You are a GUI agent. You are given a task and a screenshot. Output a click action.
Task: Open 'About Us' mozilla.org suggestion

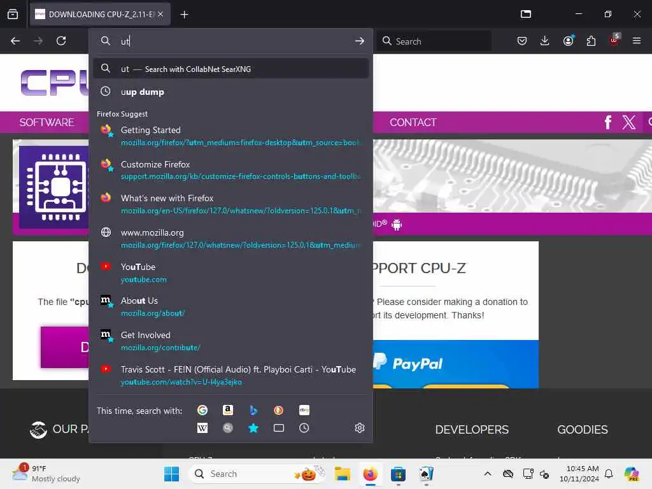click(x=230, y=307)
